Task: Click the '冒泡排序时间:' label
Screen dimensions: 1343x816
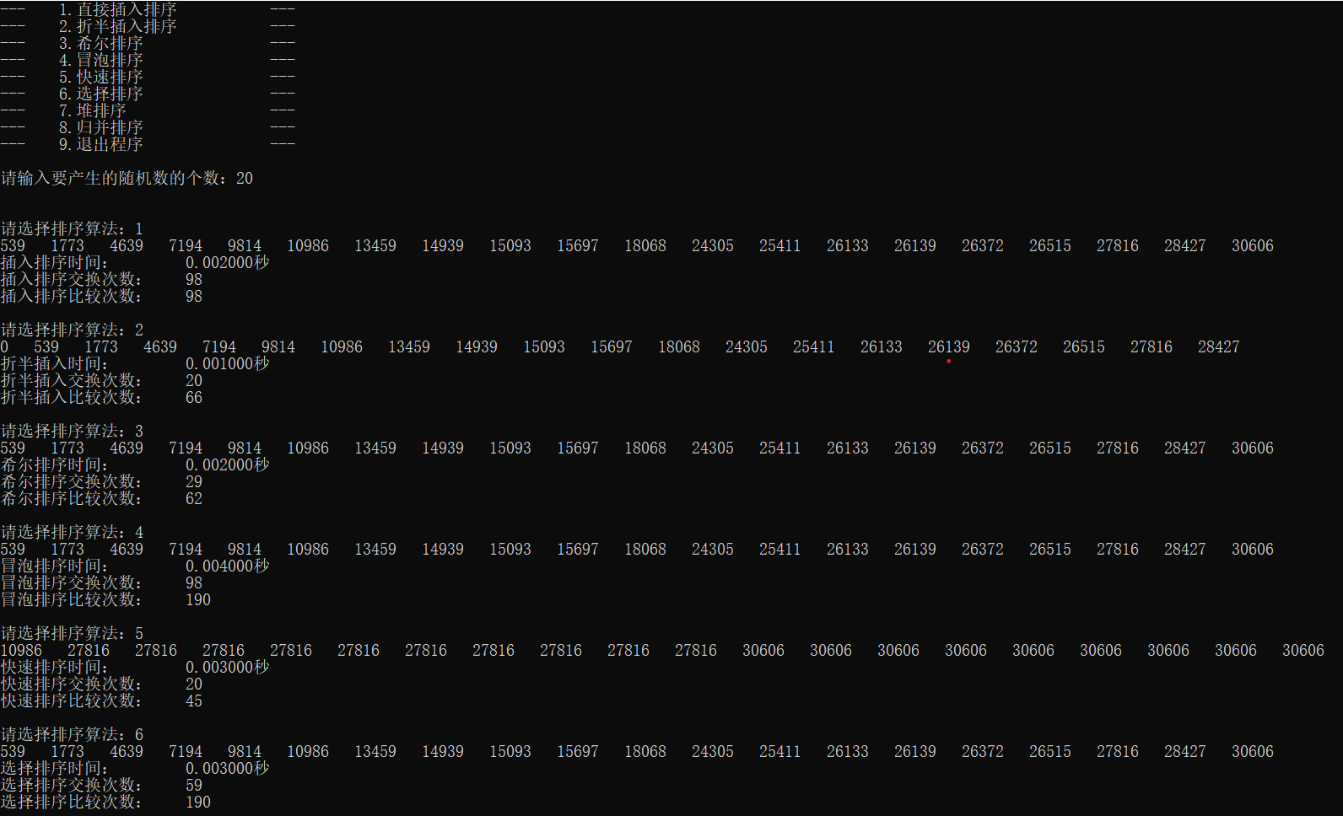Action: 55,566
